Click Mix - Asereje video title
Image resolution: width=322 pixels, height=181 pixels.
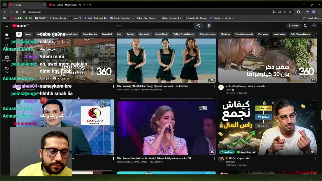152,86
